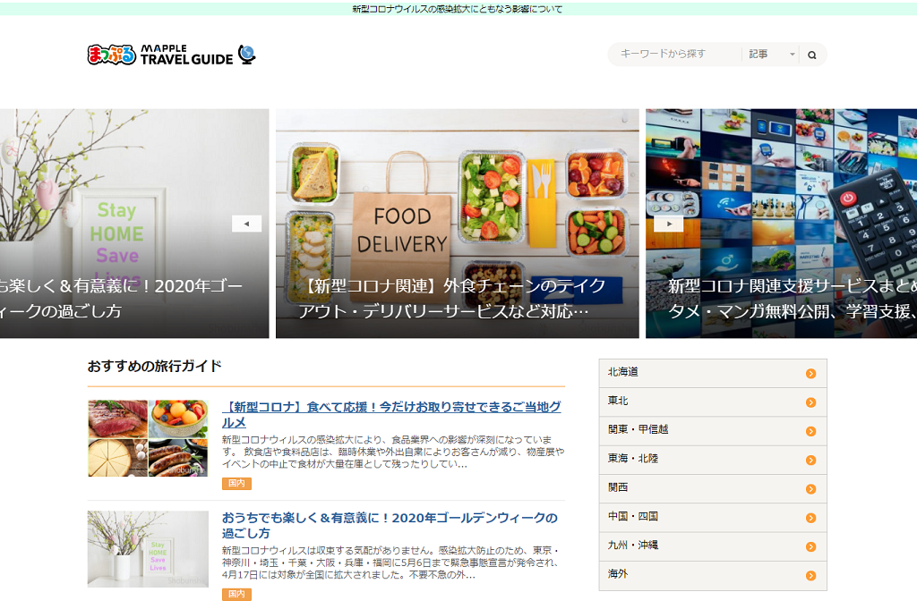This screenshot has width=917, height=609.
Task: Select 海外 in the region menu
Action: [713, 576]
